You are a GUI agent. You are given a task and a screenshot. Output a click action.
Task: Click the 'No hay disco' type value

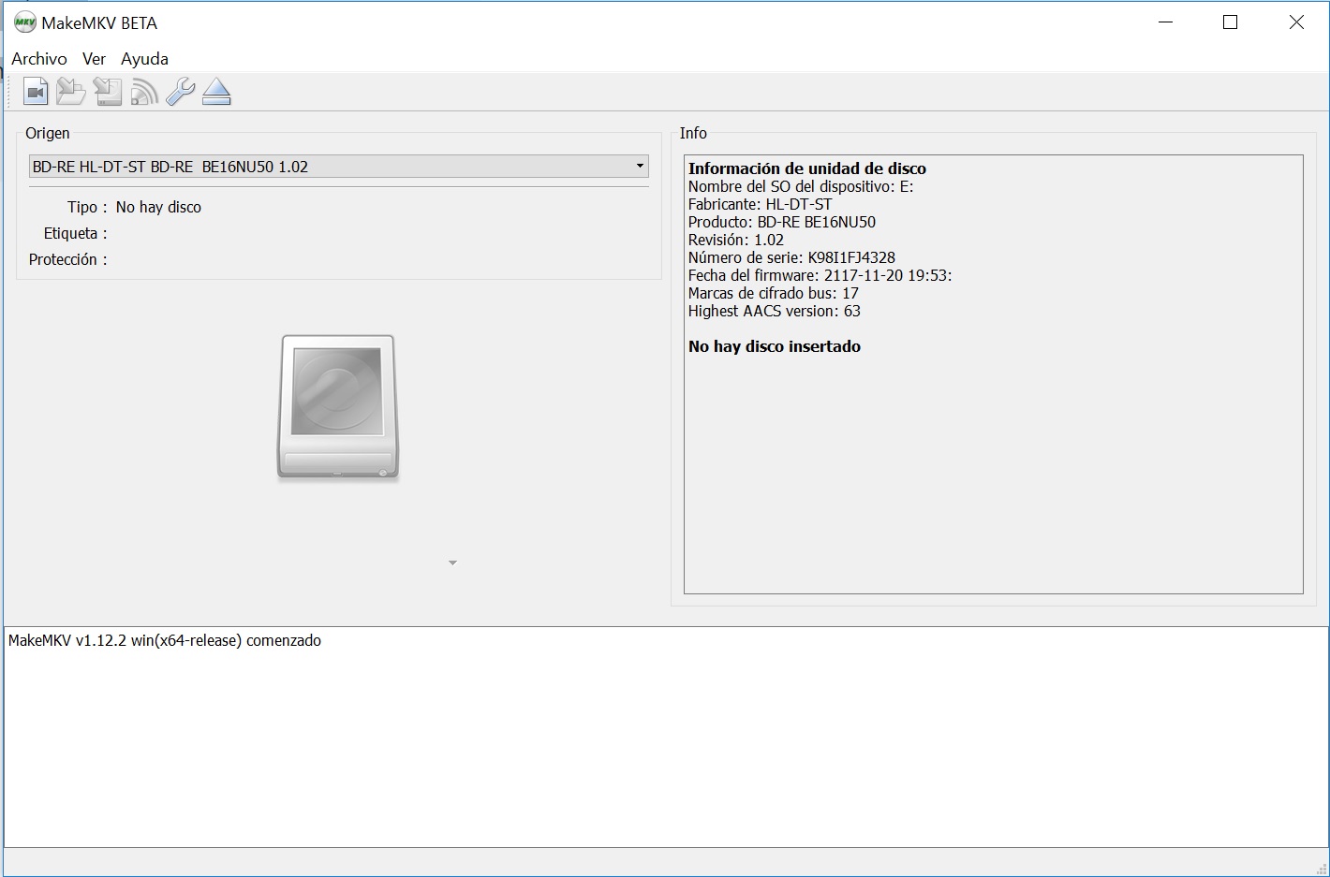[158, 207]
